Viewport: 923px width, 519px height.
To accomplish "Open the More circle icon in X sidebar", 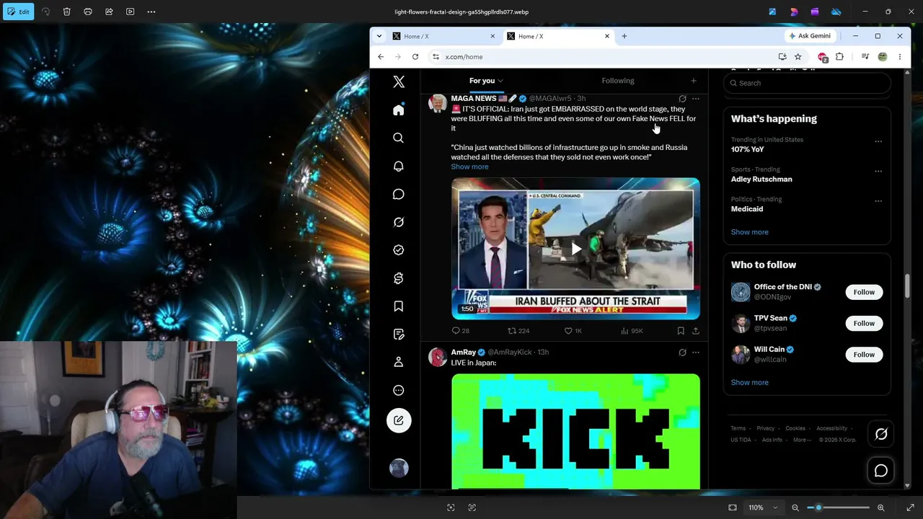I will click(x=399, y=390).
